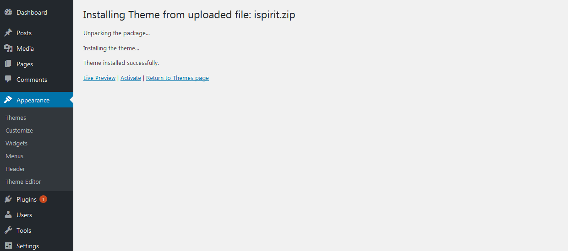Click the Live Preview link
The height and width of the screenshot is (251, 568).
(x=99, y=78)
